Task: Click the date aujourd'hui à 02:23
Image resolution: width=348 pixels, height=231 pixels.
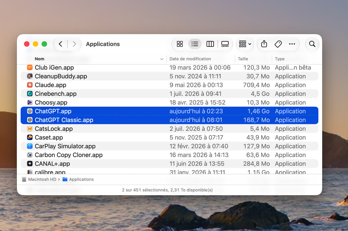Action: coord(196,111)
